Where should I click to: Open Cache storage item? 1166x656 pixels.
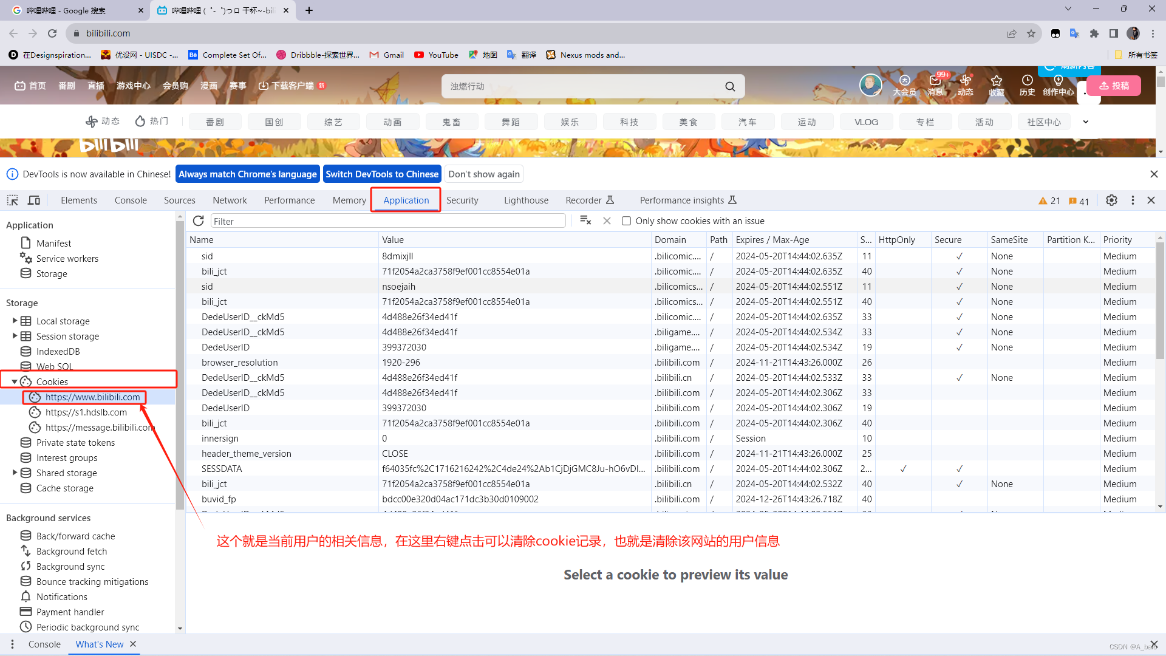coord(65,488)
